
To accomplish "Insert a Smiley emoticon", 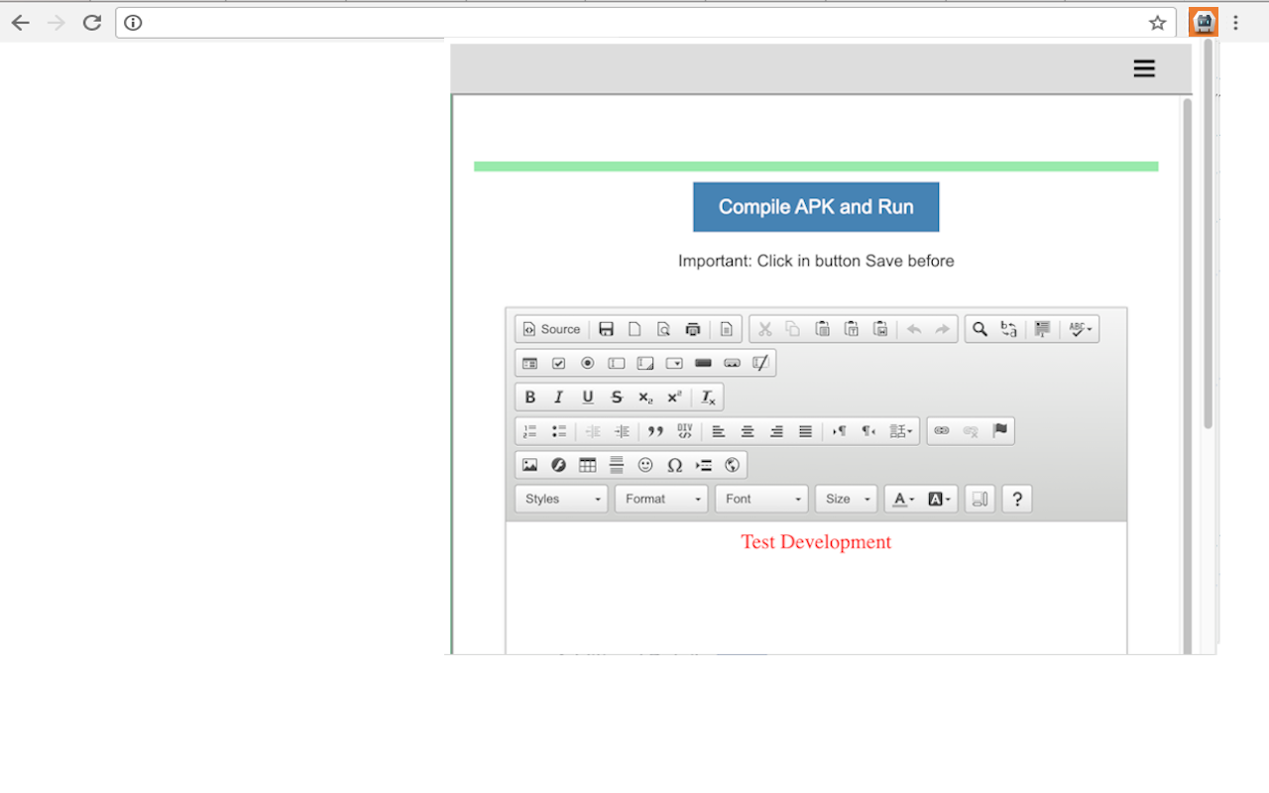I will click(645, 465).
